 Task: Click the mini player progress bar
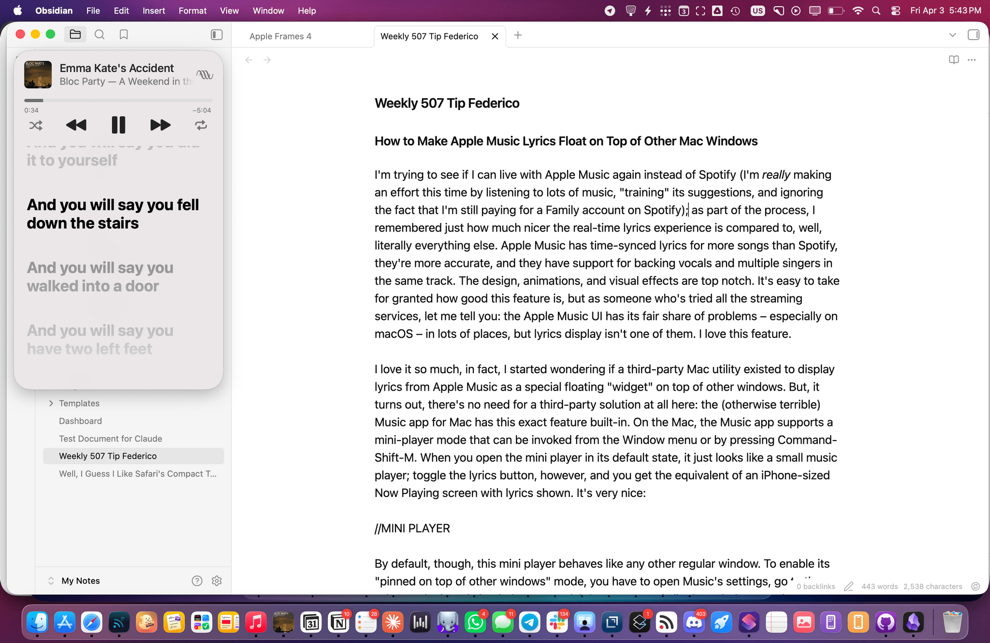click(118, 101)
